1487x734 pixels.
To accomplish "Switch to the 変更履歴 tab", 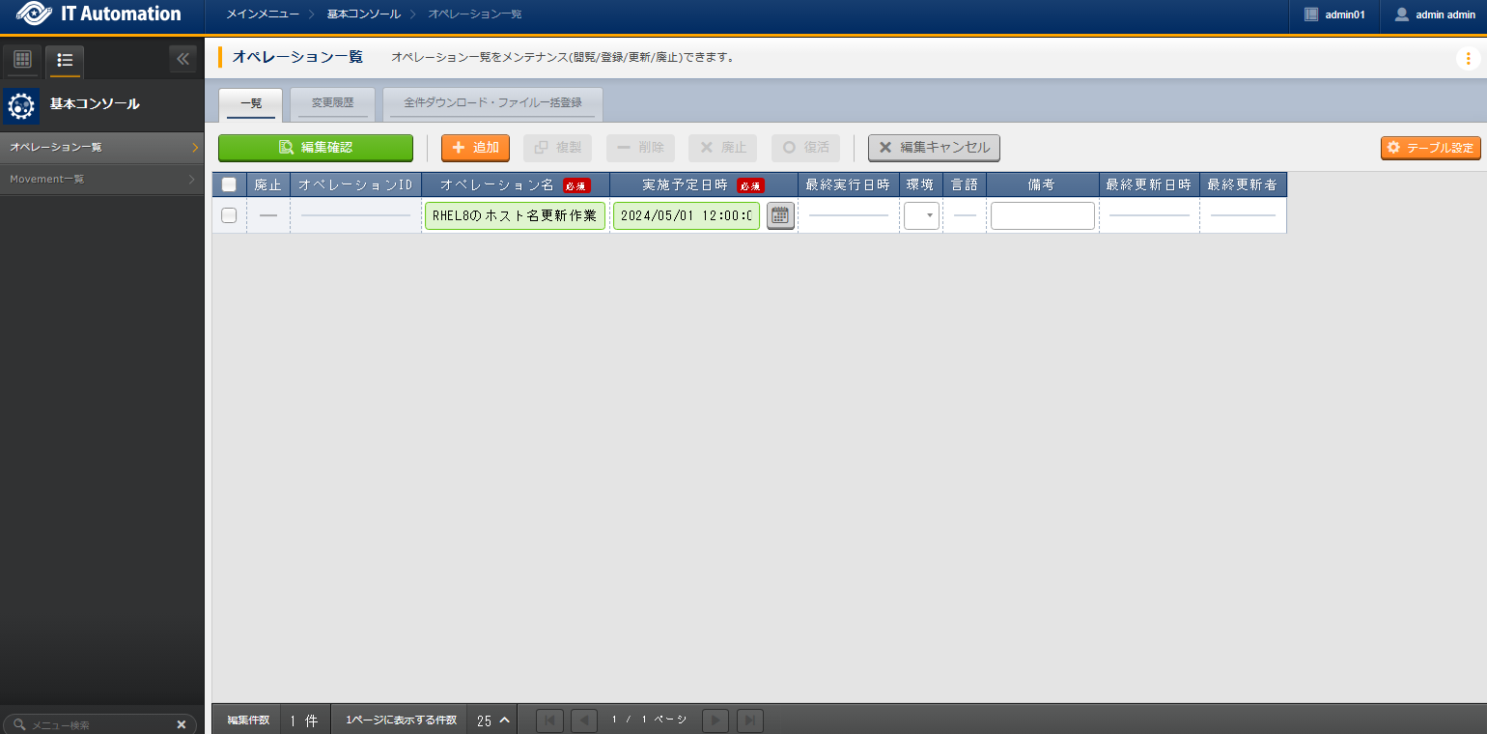I will point(332,102).
